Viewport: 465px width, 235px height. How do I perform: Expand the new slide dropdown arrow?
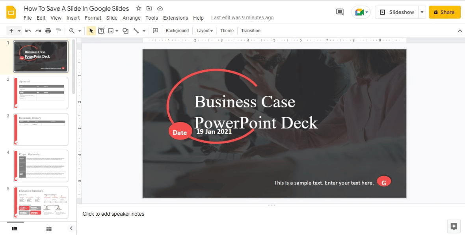[19, 31]
